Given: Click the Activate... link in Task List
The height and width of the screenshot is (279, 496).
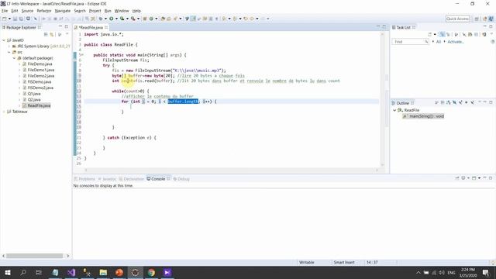Looking at the screenshot, I should [456, 42].
